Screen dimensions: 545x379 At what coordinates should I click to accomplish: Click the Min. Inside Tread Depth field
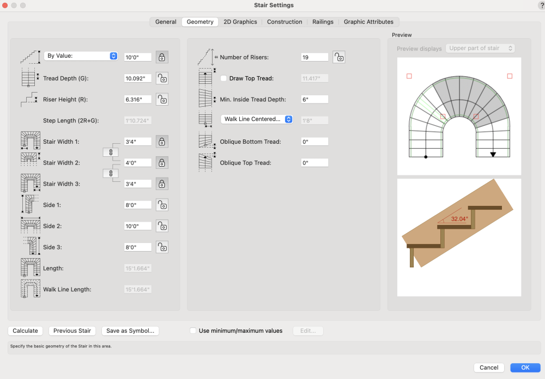pos(314,100)
